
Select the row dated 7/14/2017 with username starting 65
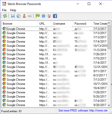click(x=54, y=42)
